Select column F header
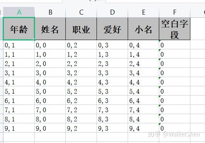Viewport: 205px width, 143px height. (x=175, y=12)
